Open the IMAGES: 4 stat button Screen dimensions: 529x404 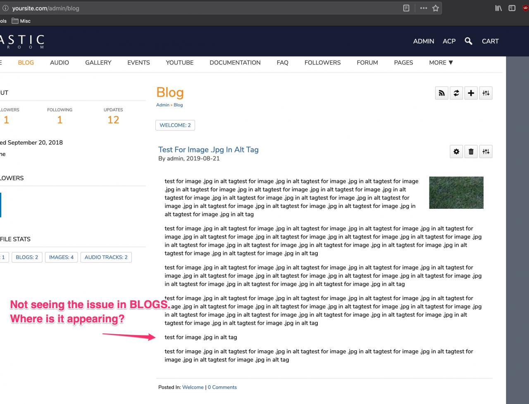[61, 257]
